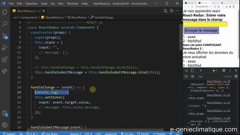Image resolution: width=240 pixels, height=135 pixels.
Task: Click the master branch in status bar
Action: tap(9, 133)
